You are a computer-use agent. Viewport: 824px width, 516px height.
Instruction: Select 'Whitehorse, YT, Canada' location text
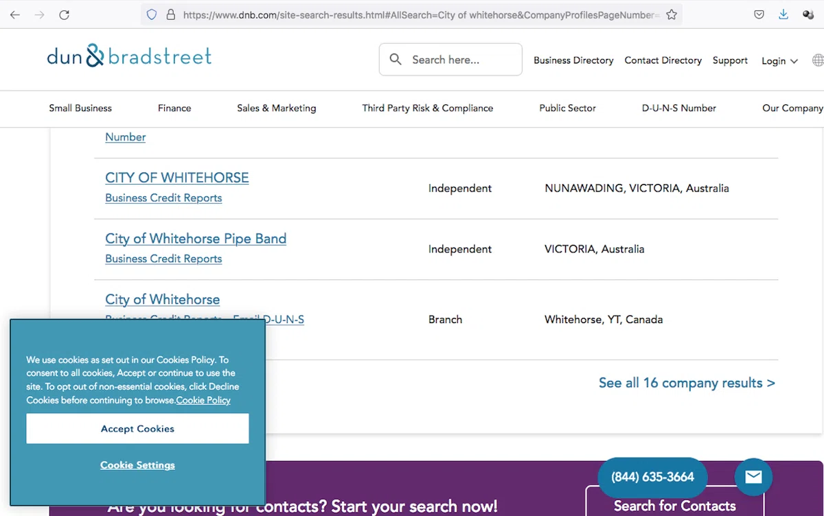pyautogui.click(x=604, y=320)
